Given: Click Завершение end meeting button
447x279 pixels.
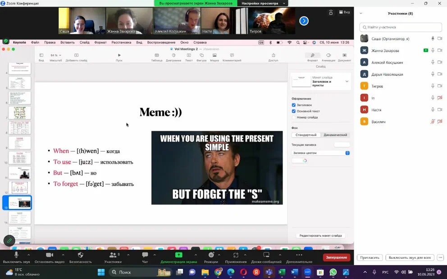Looking at the screenshot, I should pos(337,257).
